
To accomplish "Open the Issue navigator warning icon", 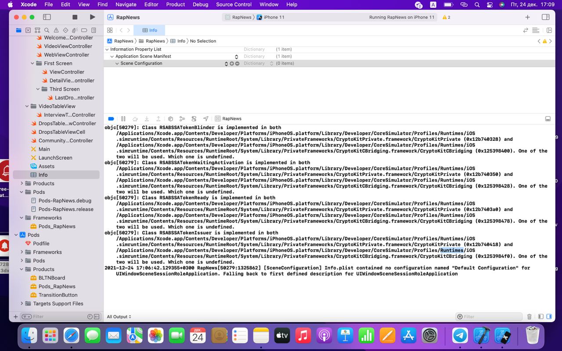I will point(56,30).
